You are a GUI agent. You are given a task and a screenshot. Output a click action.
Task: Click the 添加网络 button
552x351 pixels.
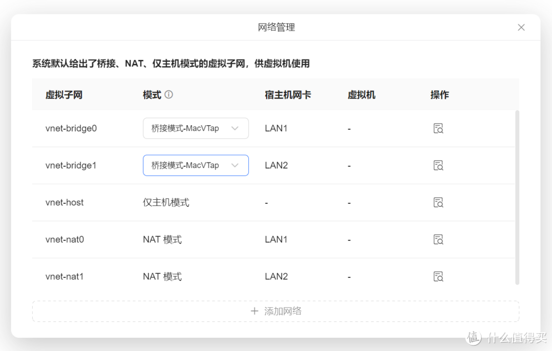(x=275, y=311)
